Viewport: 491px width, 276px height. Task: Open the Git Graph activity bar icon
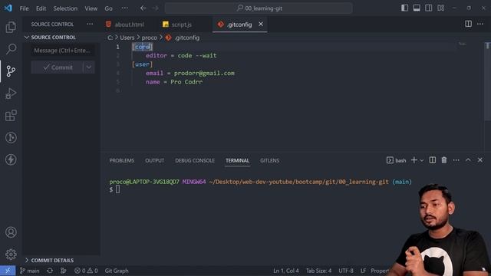pos(11,137)
